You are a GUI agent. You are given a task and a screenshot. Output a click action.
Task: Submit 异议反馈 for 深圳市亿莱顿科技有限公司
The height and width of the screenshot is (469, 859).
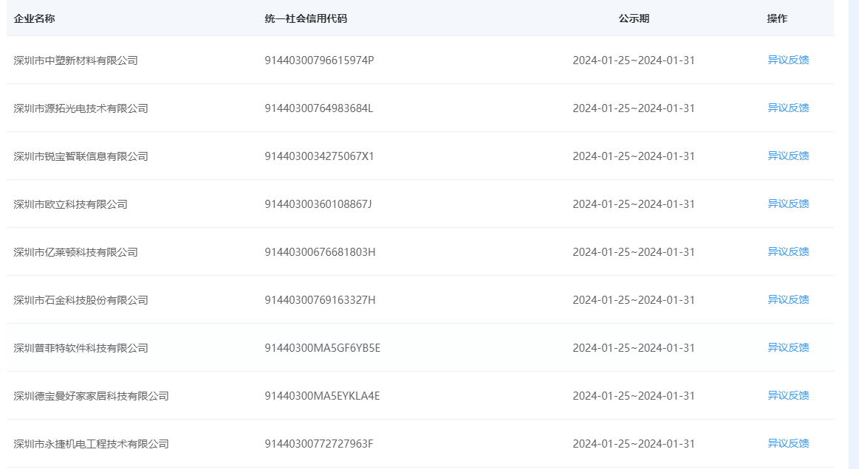[788, 251]
